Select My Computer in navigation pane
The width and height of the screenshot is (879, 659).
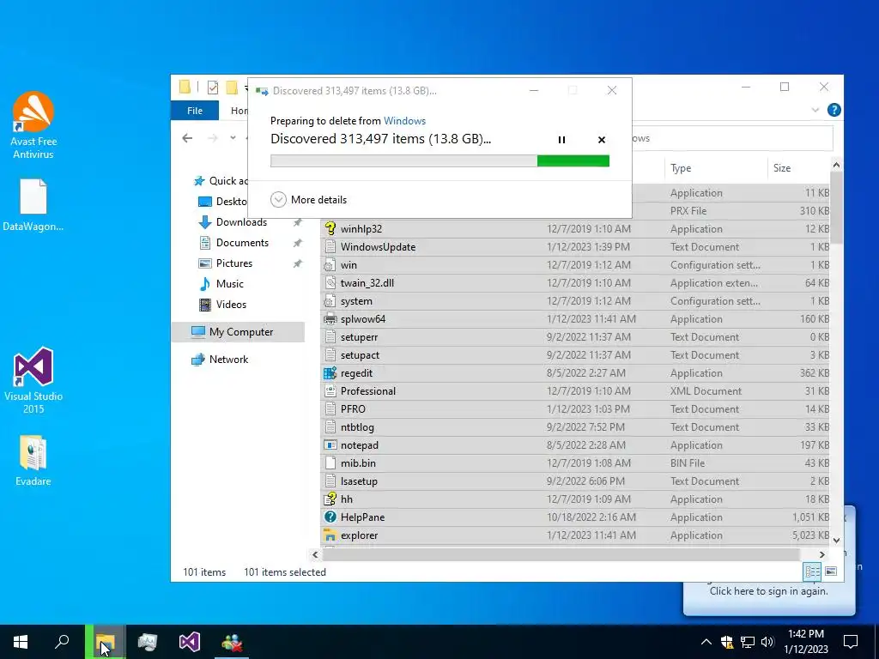tap(238, 332)
